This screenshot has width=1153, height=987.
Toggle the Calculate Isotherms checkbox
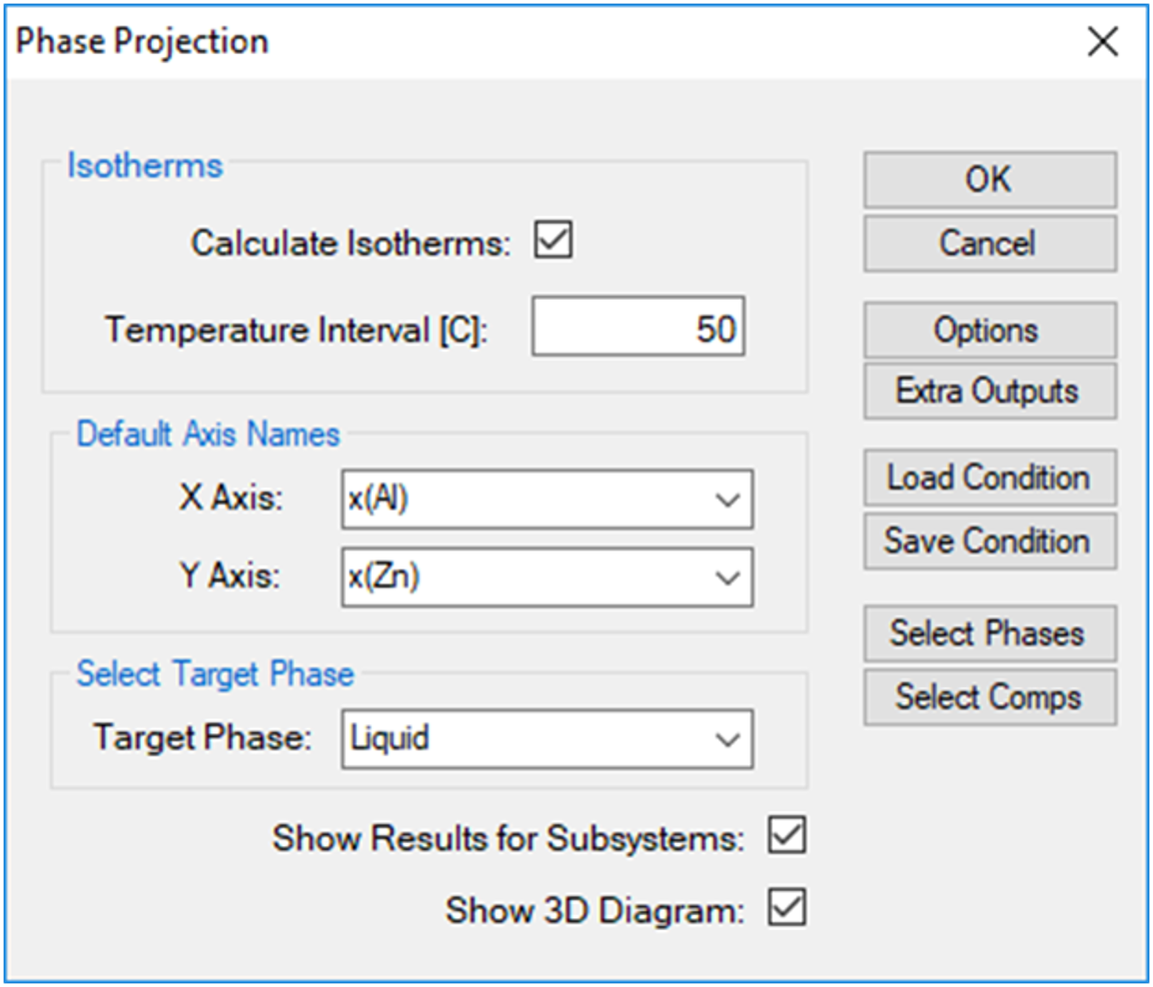coord(553,242)
